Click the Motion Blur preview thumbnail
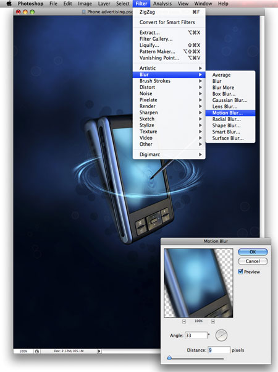Screen dimensions: 278x372 tap(198, 283)
